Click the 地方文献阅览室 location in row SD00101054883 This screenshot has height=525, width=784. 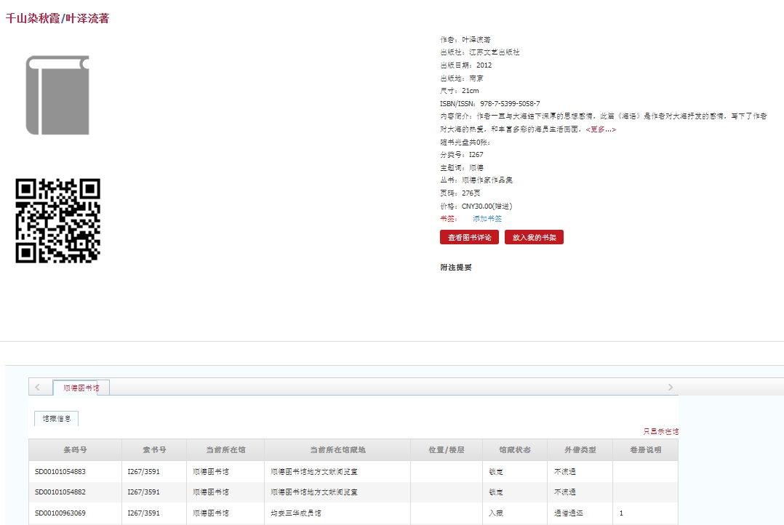pos(314,471)
